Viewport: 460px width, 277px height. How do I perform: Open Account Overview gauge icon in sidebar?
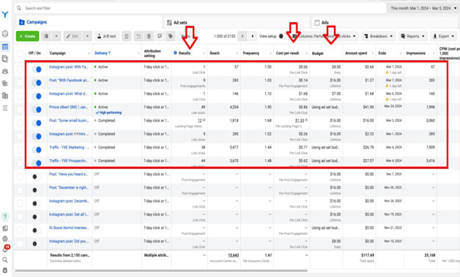tap(5, 34)
